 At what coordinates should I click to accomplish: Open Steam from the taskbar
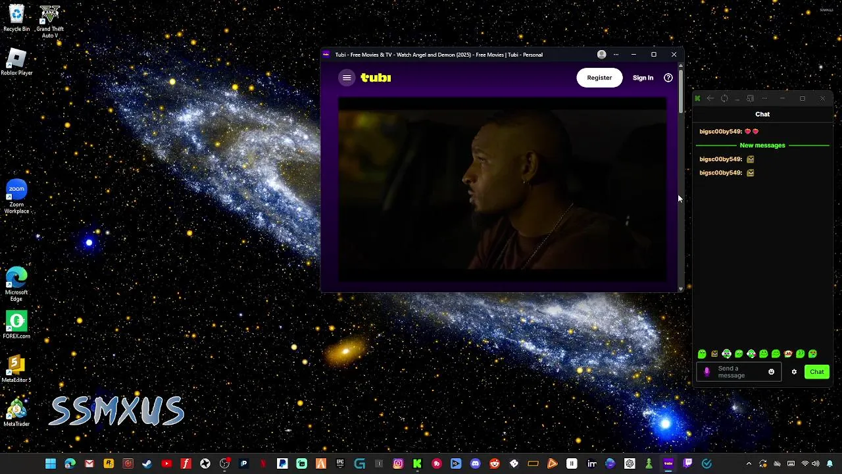click(147, 464)
